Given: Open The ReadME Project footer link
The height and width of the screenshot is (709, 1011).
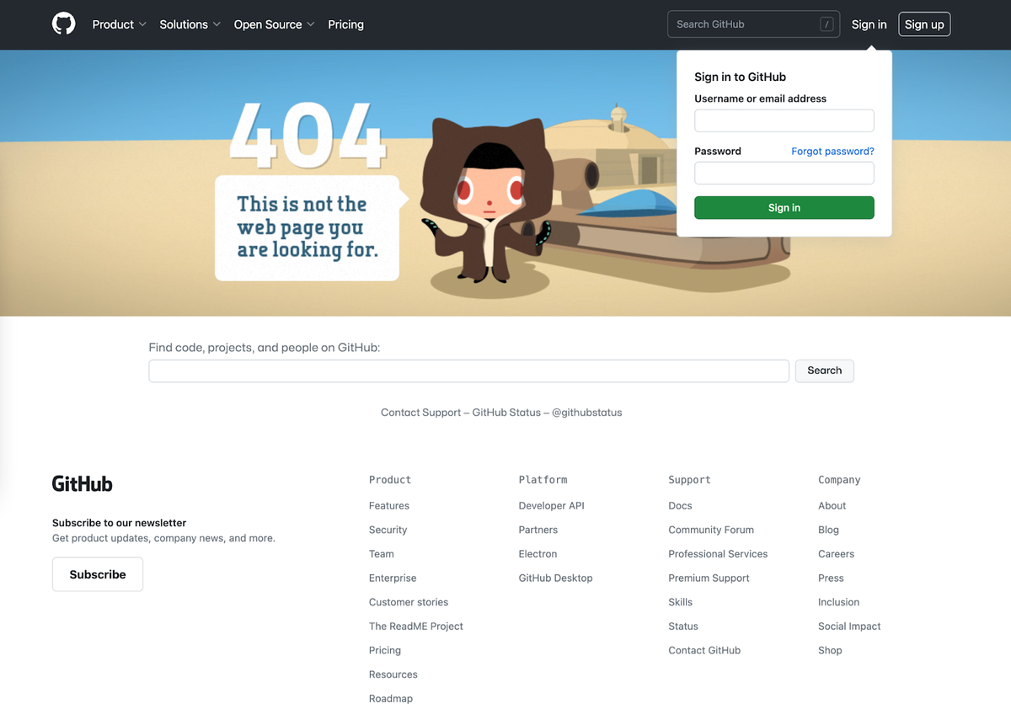Looking at the screenshot, I should point(416,626).
